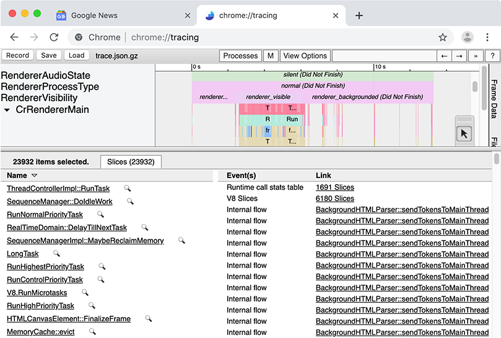Open the Processes filter menu
Screen dimensions: 501x338
point(240,56)
